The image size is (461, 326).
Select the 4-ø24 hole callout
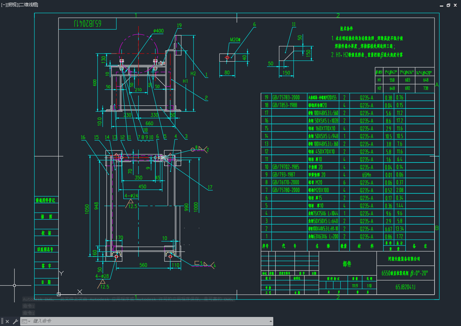(131, 196)
